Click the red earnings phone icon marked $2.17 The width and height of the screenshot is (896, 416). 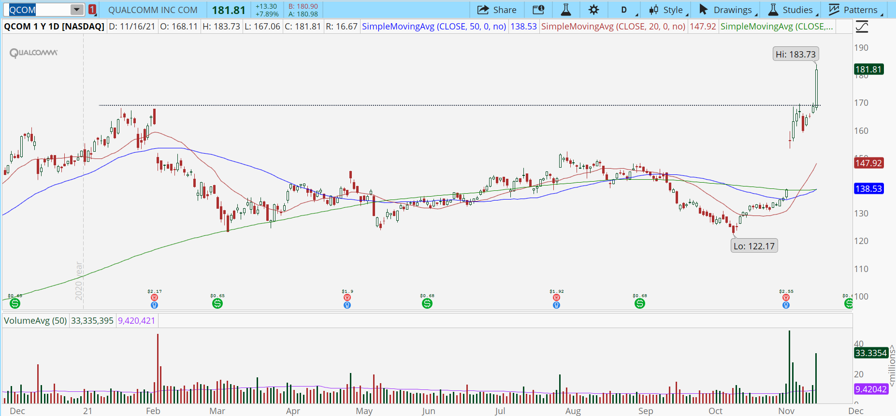(x=155, y=298)
